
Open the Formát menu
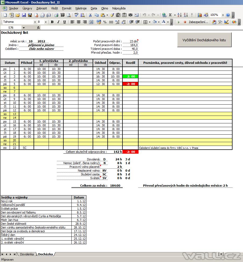[67, 8]
